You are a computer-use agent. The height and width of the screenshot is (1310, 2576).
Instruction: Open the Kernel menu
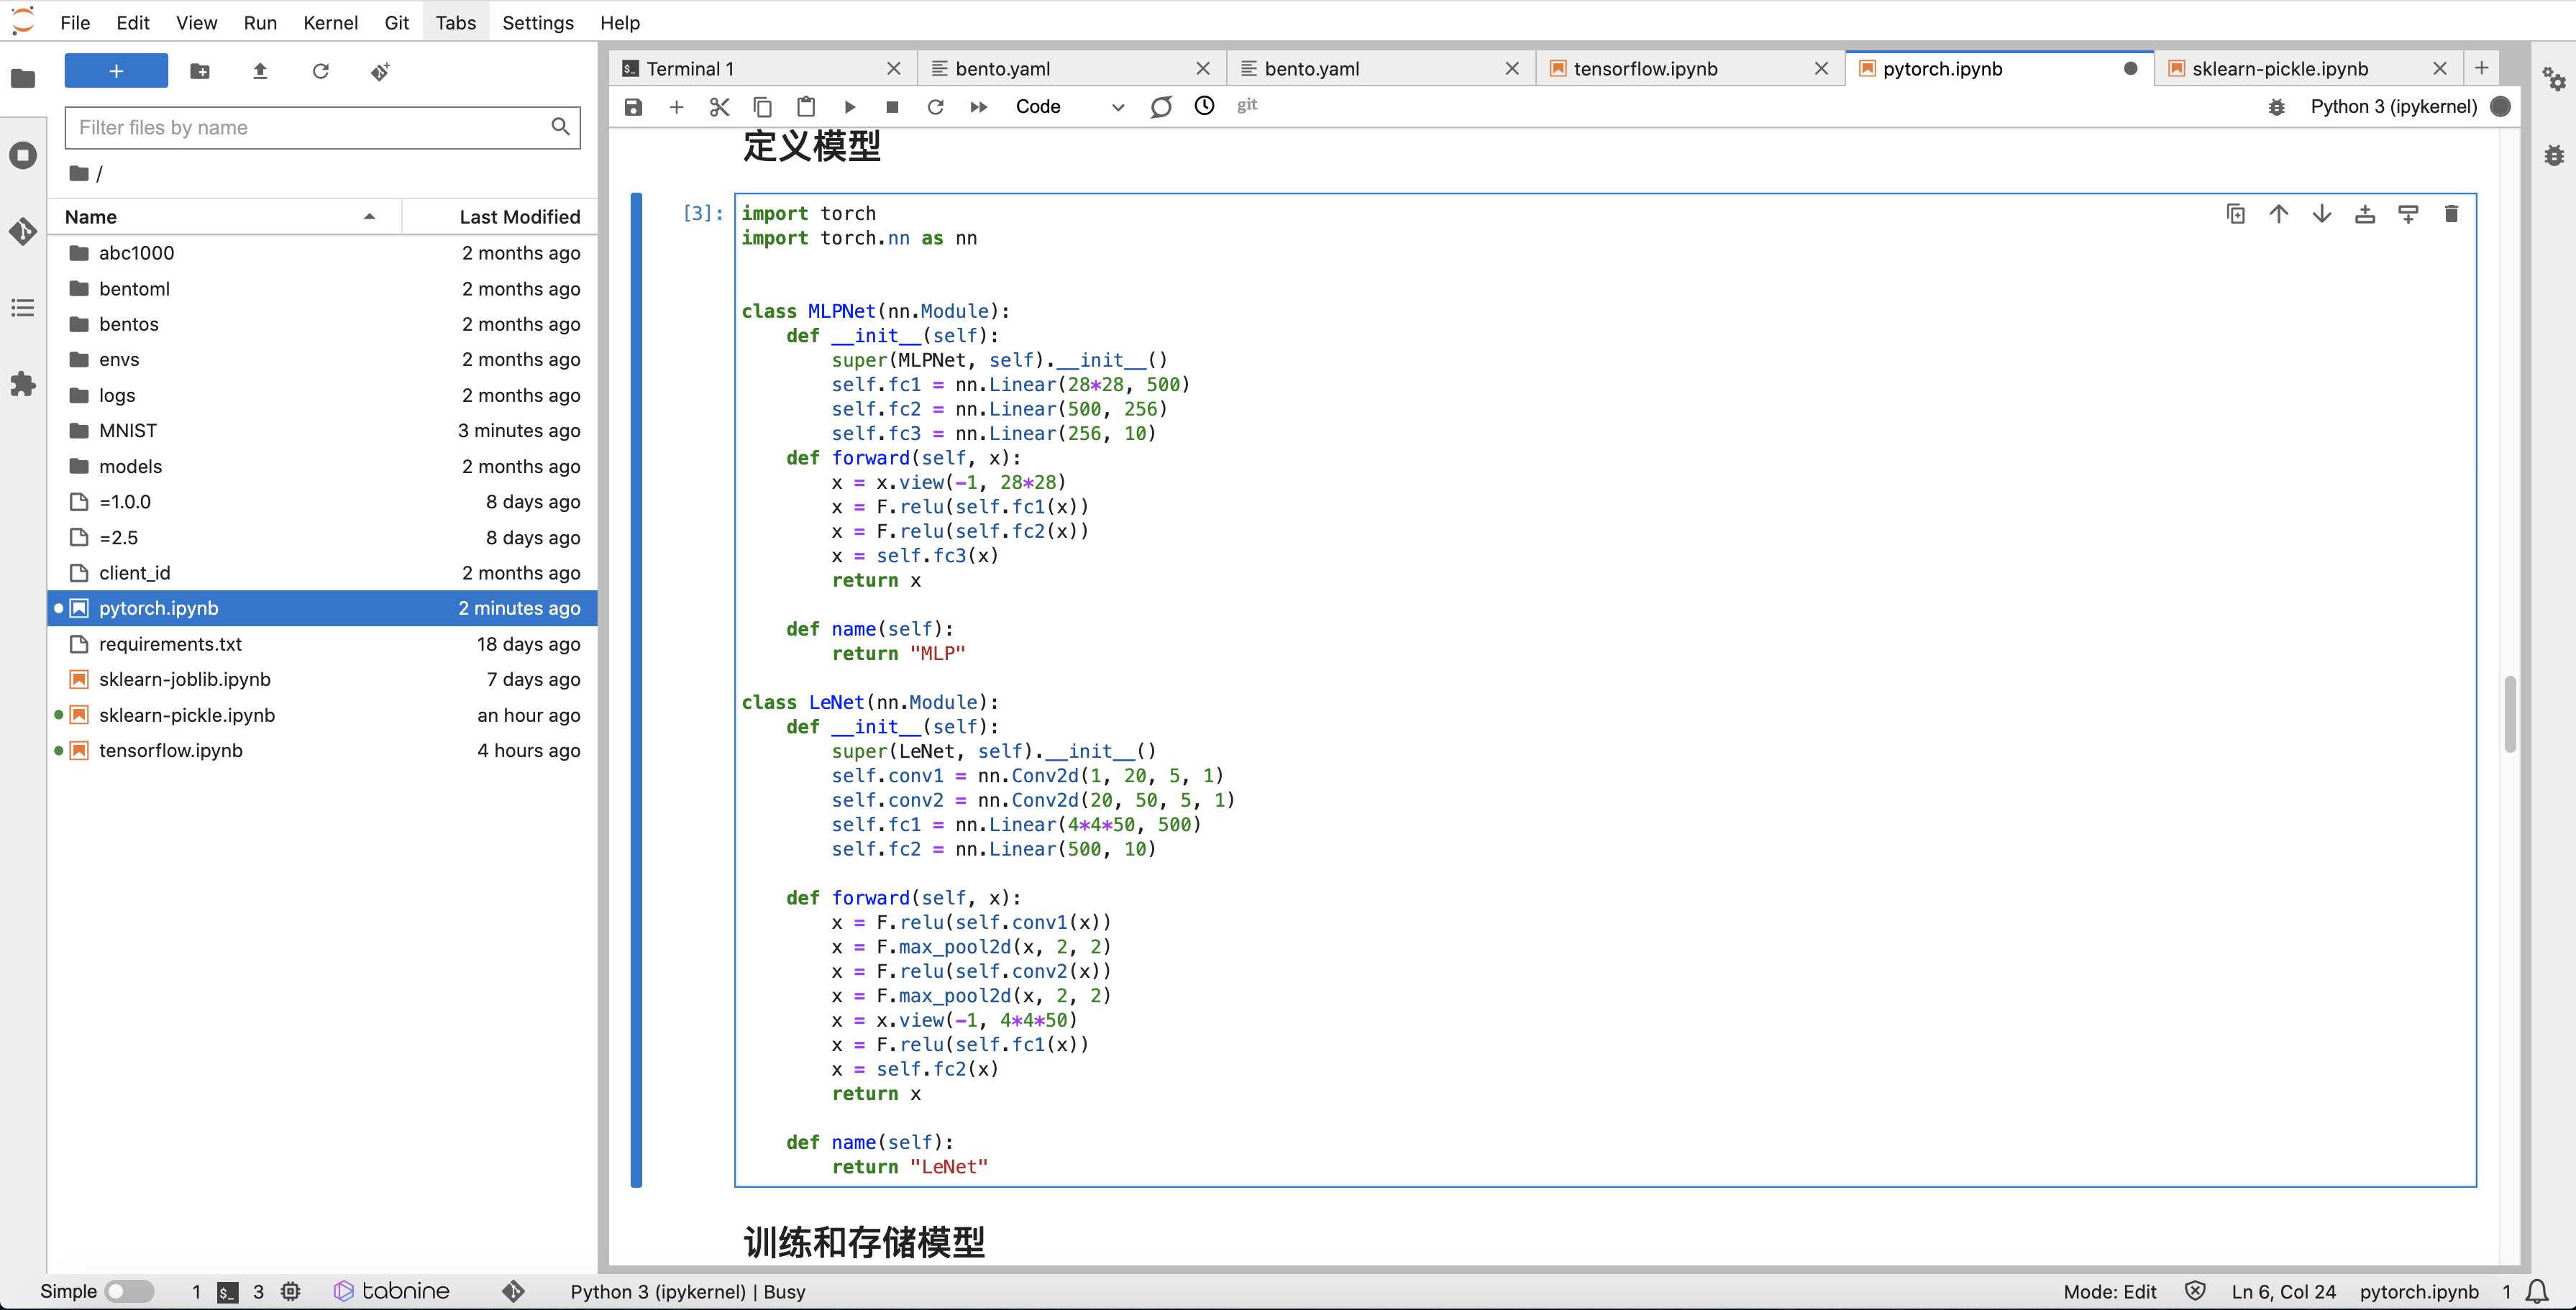tap(330, 22)
